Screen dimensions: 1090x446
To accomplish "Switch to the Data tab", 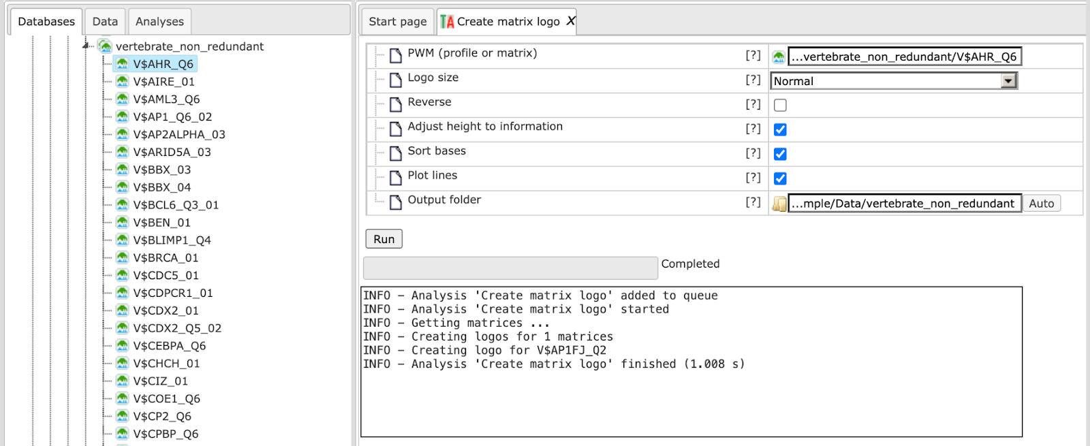I will pyautogui.click(x=105, y=22).
